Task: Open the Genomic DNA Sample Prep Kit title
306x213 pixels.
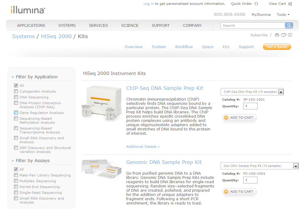Action: click(164, 162)
